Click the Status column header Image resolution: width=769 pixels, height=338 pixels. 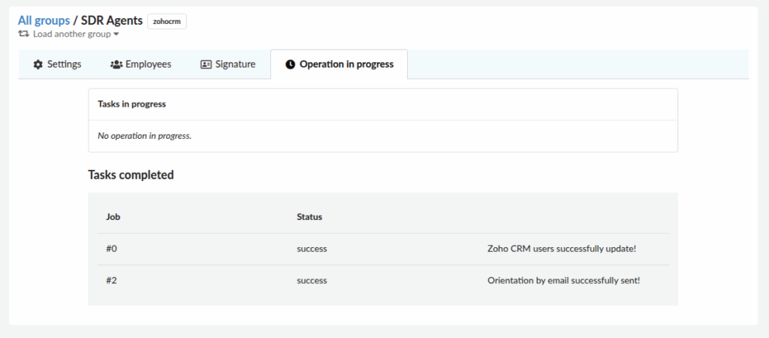pos(309,217)
